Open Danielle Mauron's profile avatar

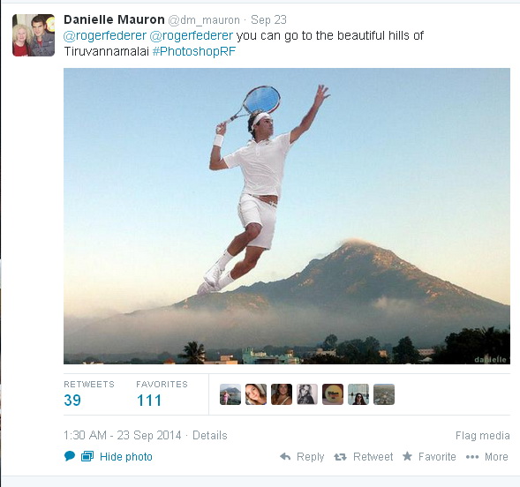34,35
